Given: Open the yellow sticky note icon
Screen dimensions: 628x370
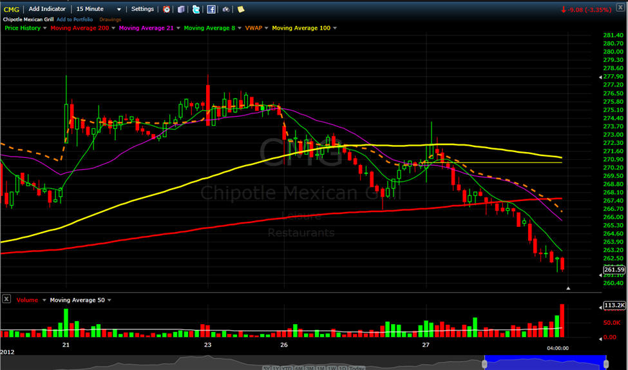Looking at the screenshot, I should pyautogui.click(x=241, y=9).
